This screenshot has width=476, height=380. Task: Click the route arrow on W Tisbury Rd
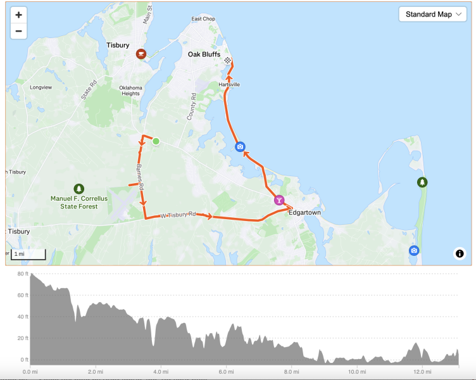(x=208, y=217)
